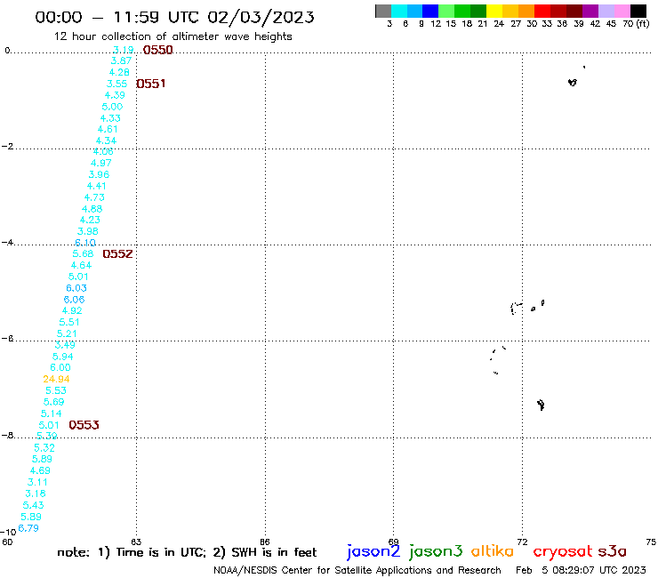Click the 4.61 wave height value

(108, 129)
